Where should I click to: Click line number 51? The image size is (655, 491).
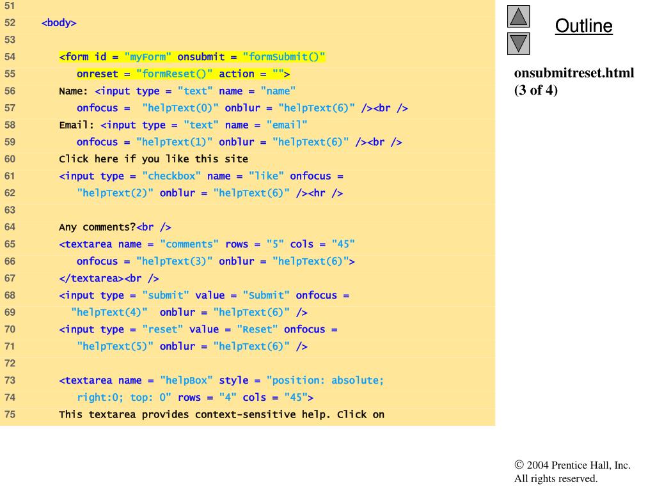click(10, 5)
